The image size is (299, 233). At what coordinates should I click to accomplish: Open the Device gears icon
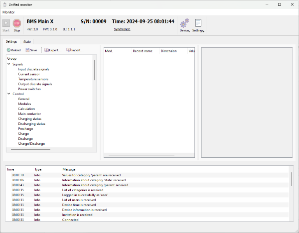pos(184,23)
